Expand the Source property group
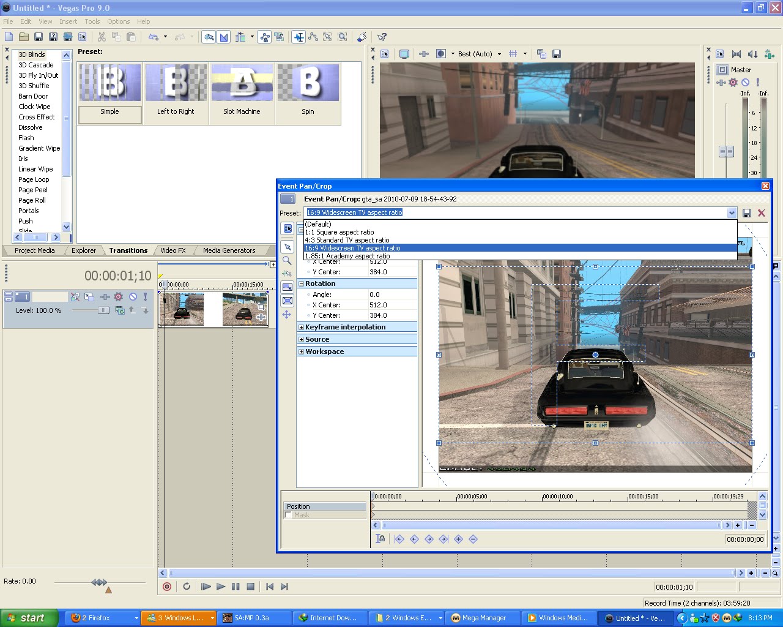The width and height of the screenshot is (783, 627). [x=301, y=339]
